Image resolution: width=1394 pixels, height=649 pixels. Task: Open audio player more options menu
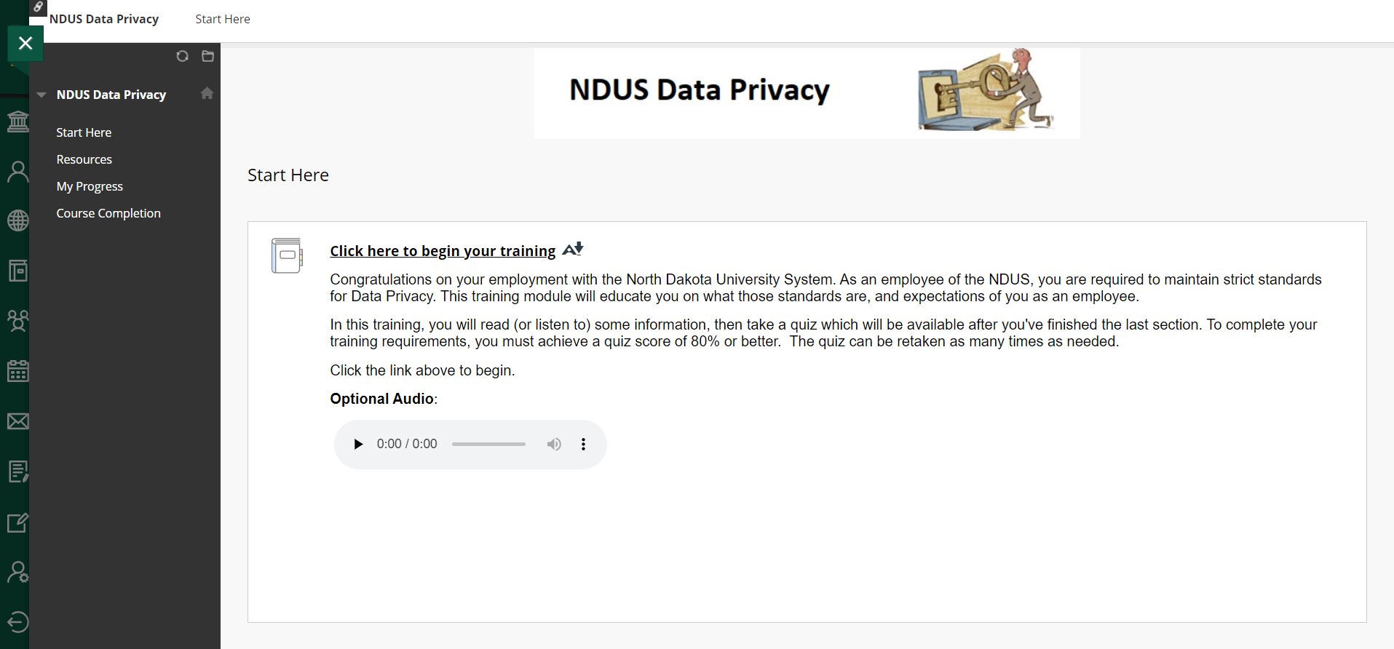[583, 445]
